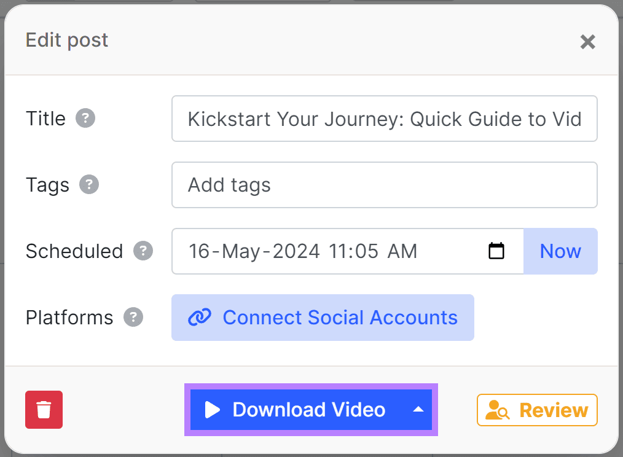The height and width of the screenshot is (457, 623).
Task: Click the red trash delete icon
Action: 44,410
